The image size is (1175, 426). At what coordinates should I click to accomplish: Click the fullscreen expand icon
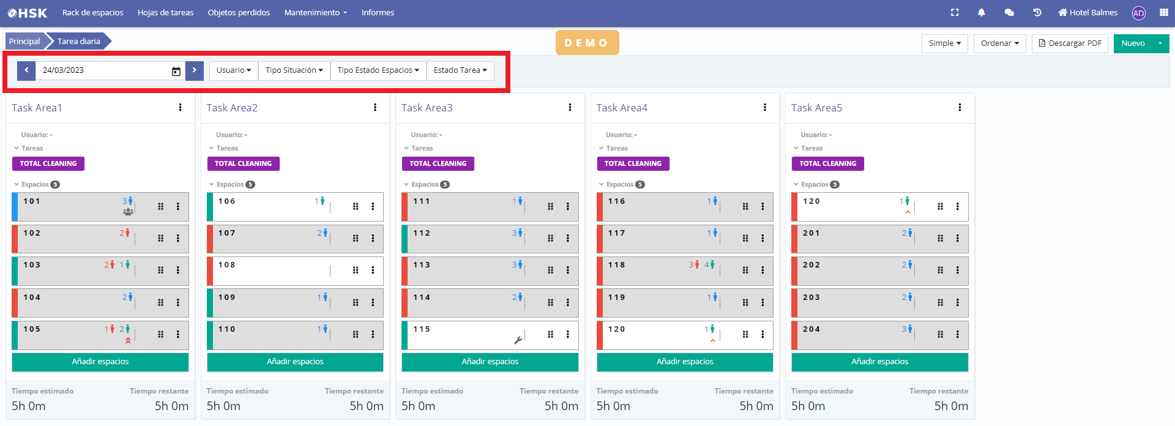pyautogui.click(x=955, y=12)
